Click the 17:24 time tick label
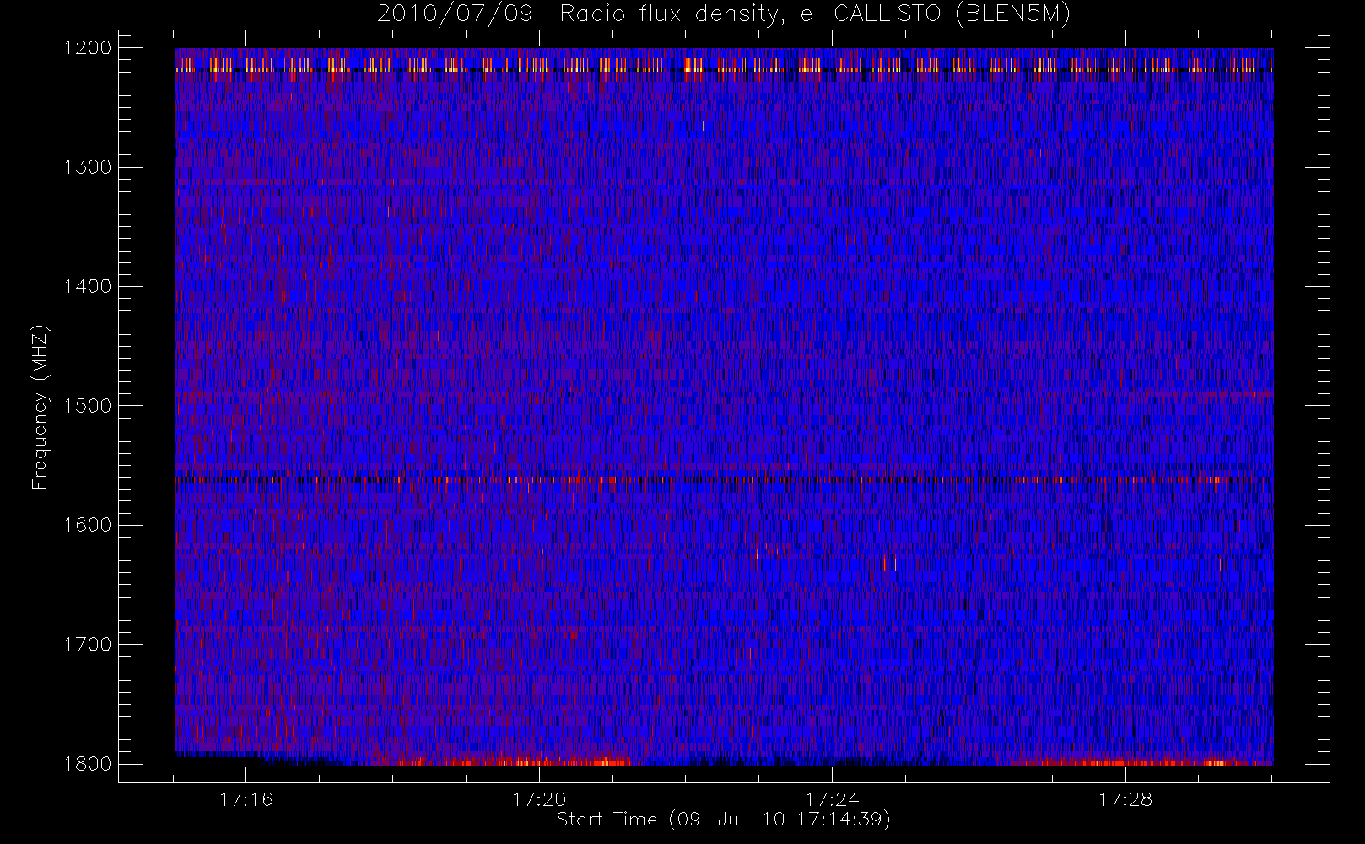The image size is (1365, 844). click(833, 799)
